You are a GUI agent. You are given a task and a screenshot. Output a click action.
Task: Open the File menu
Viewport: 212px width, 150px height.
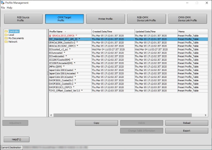(3, 8)
